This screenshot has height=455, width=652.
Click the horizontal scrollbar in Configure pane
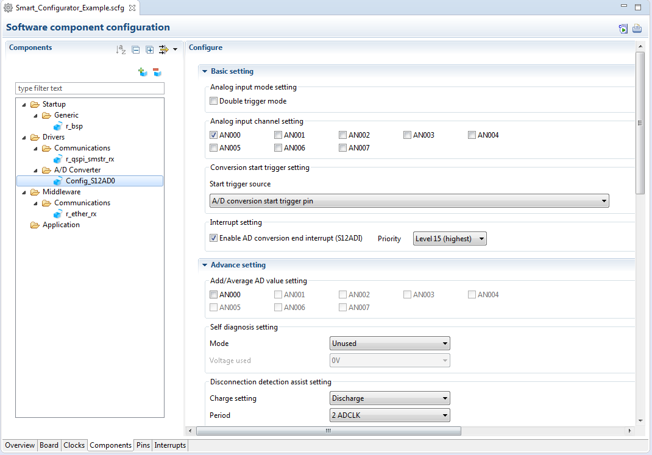[328, 431]
